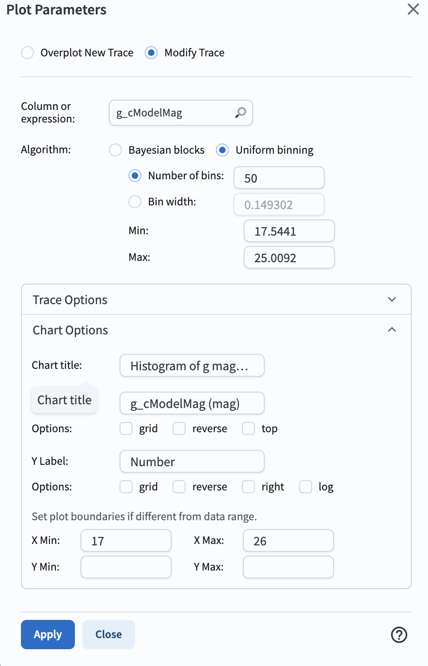Viewport: 428px width, 666px height.
Task: Click the X Max boundary field
Action: click(x=288, y=541)
